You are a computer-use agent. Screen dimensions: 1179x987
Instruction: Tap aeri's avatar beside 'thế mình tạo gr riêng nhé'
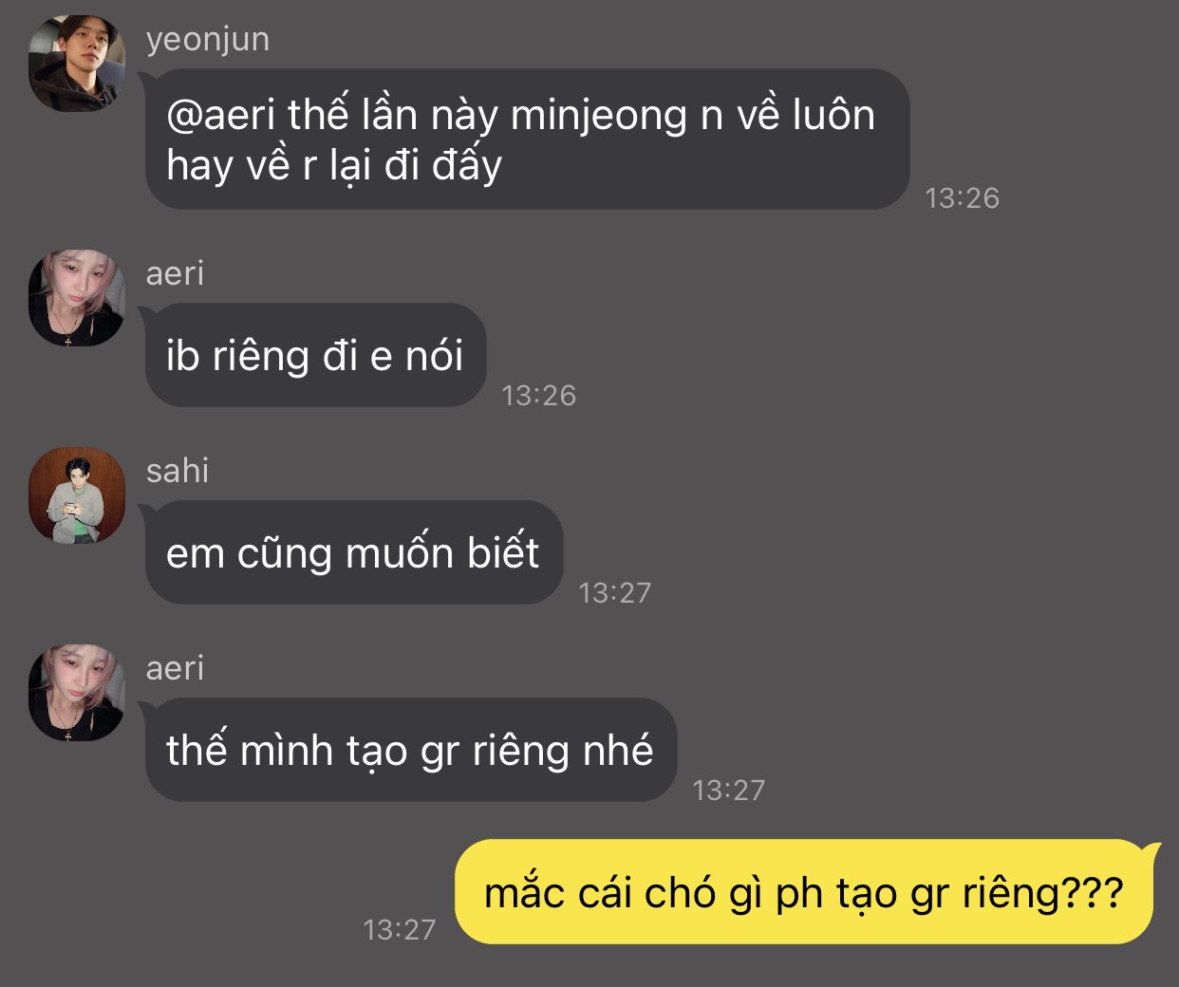coord(77,693)
